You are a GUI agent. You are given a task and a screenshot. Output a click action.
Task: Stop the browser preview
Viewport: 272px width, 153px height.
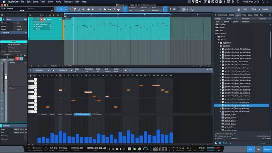coord(220,143)
